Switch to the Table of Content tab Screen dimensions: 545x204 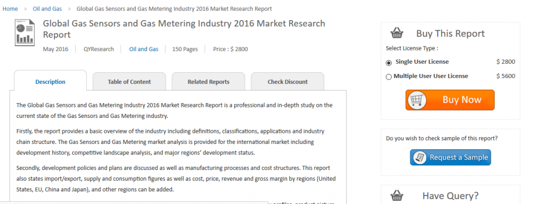coord(129,82)
